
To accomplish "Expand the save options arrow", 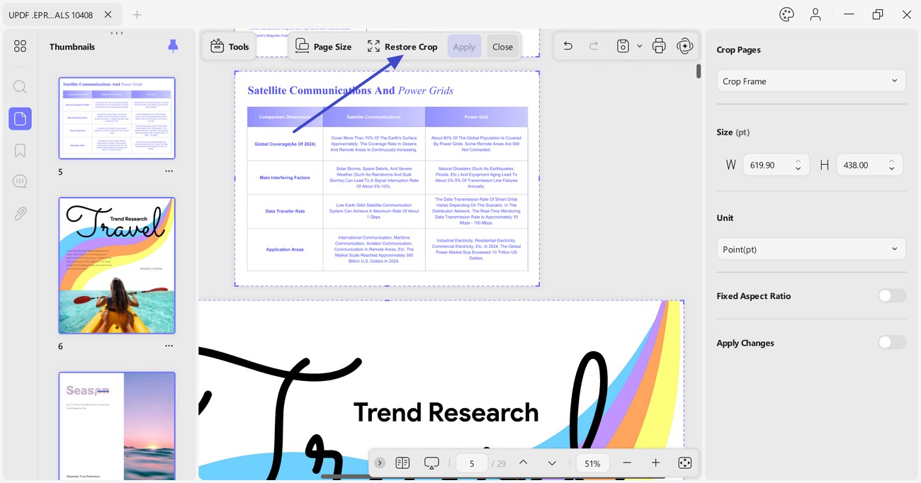I will click(x=639, y=46).
